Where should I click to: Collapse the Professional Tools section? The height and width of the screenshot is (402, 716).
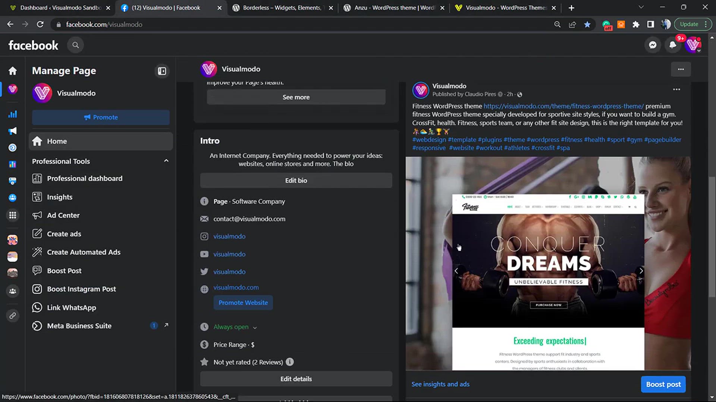[x=166, y=161]
